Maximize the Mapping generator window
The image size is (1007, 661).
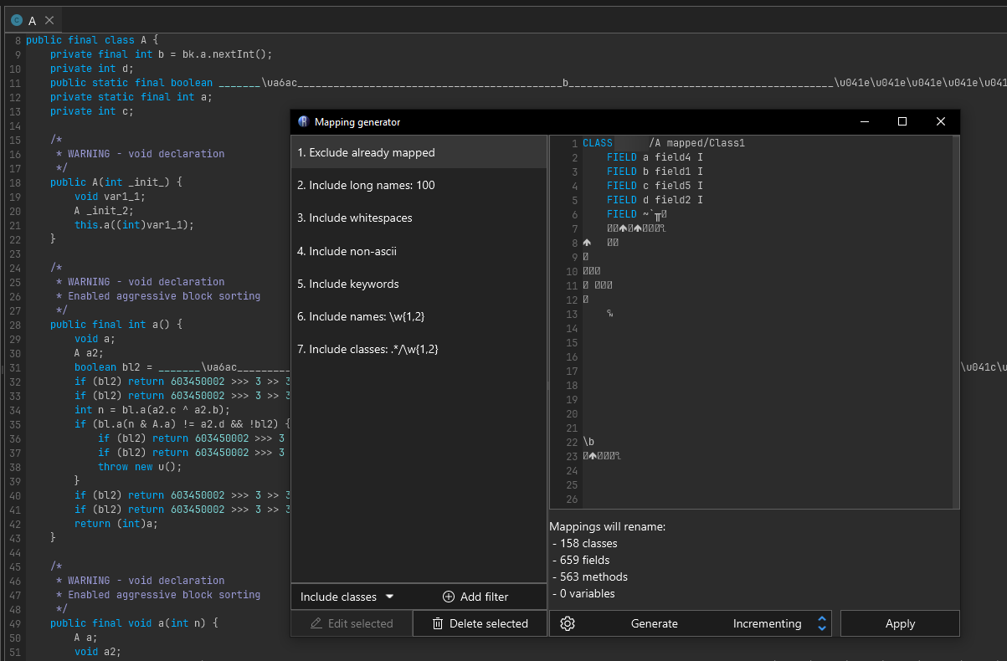(902, 121)
